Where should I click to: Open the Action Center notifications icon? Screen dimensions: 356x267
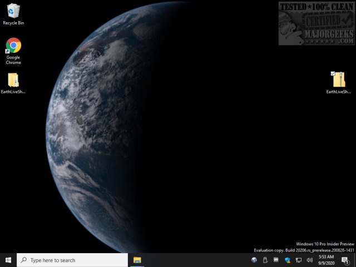pyautogui.click(x=345, y=260)
